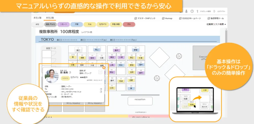
Task: Open せきなびホームページ link
Action: [190, 18]
